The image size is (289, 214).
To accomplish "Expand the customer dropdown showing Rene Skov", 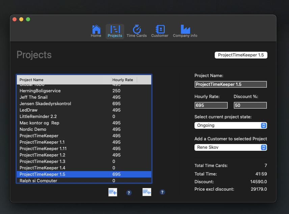I will pos(231,147).
